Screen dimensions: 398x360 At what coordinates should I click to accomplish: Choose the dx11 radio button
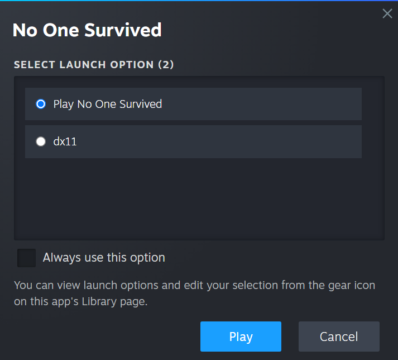click(41, 141)
